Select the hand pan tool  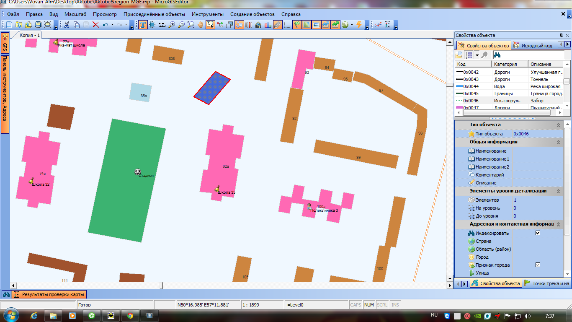[201, 25]
